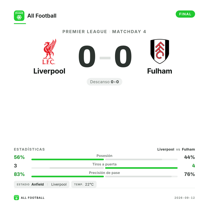Click the MATCHDAY 4 label
Screen dimensions: 209x209
(129, 32)
